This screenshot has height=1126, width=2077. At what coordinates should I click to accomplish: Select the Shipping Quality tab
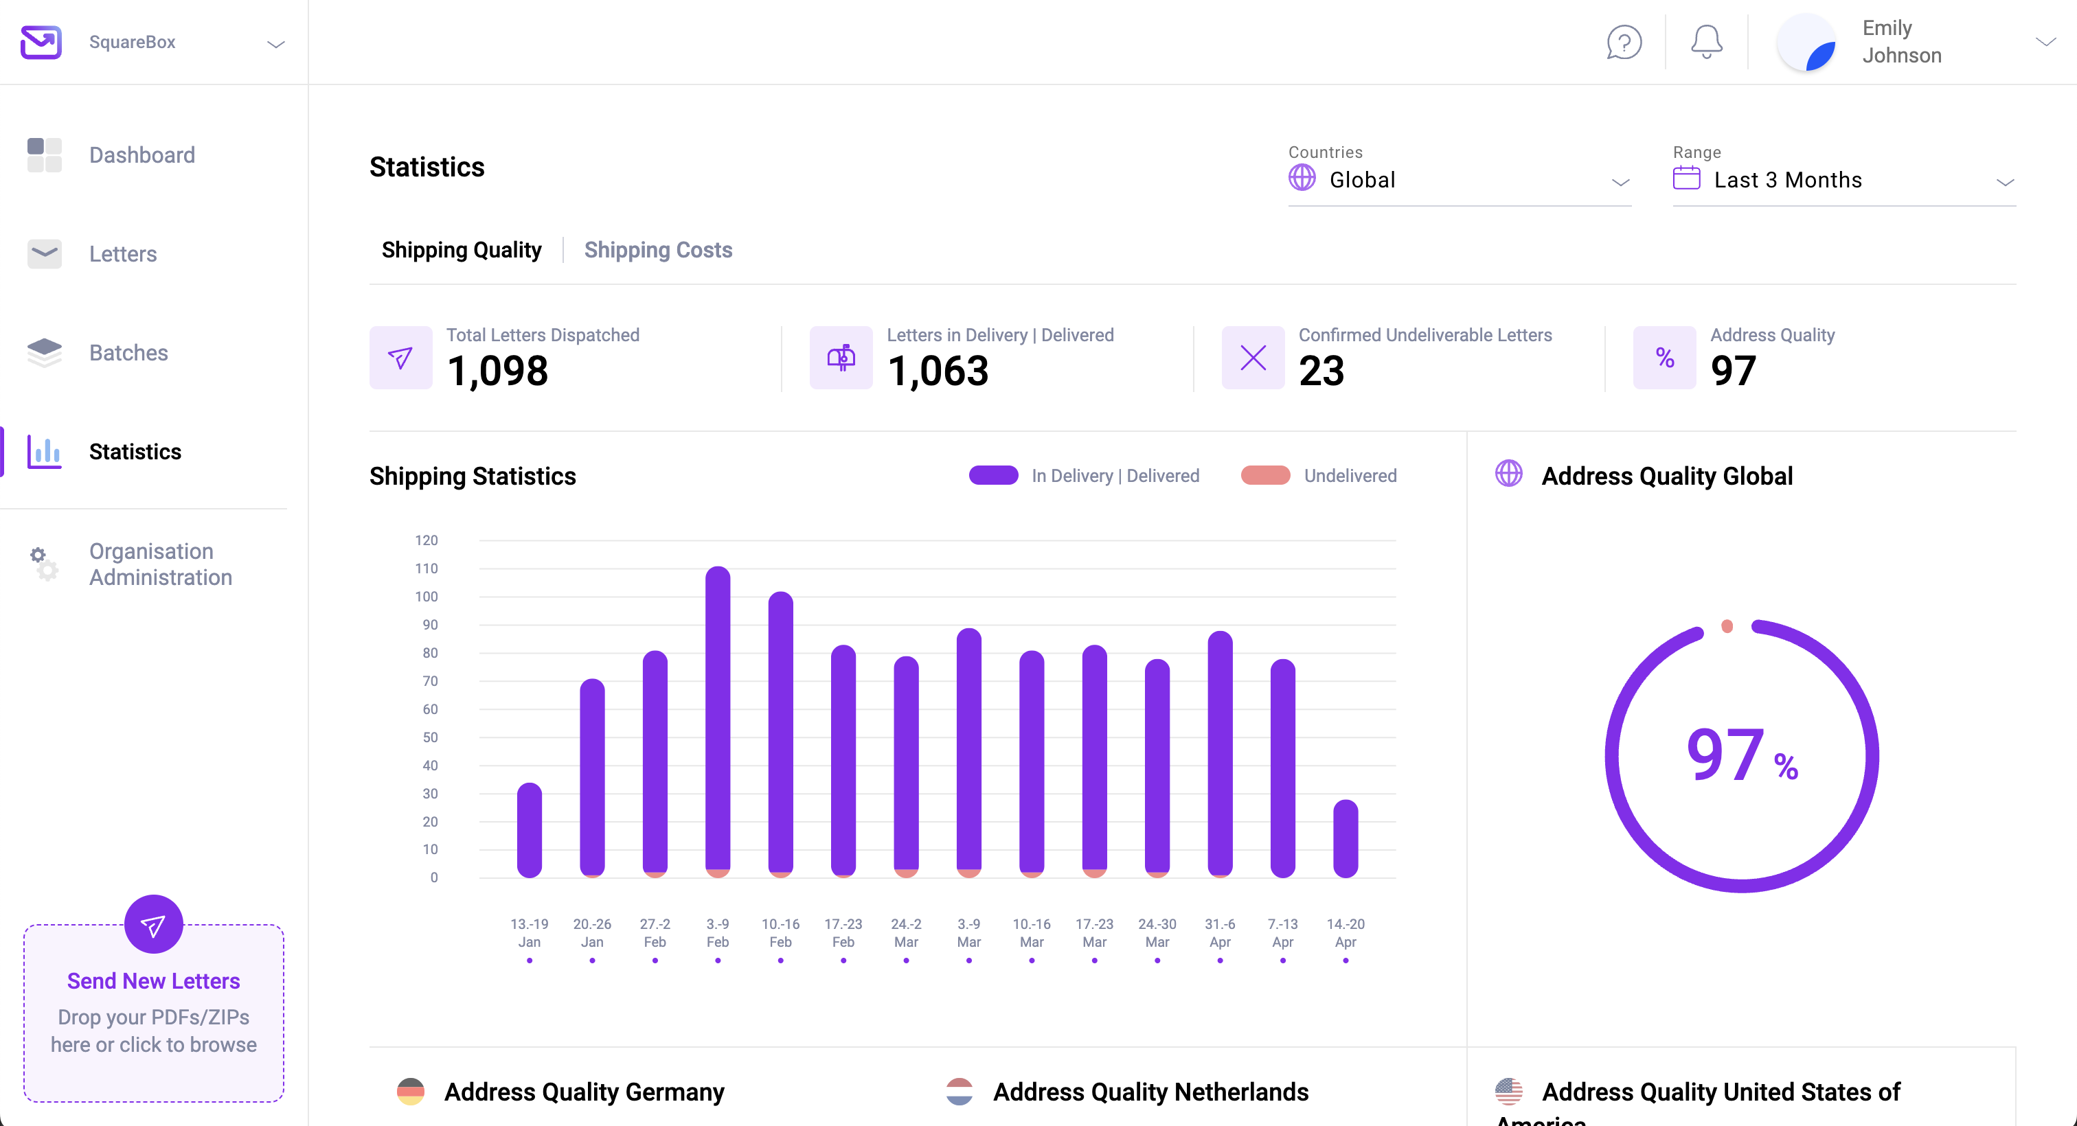[461, 250]
